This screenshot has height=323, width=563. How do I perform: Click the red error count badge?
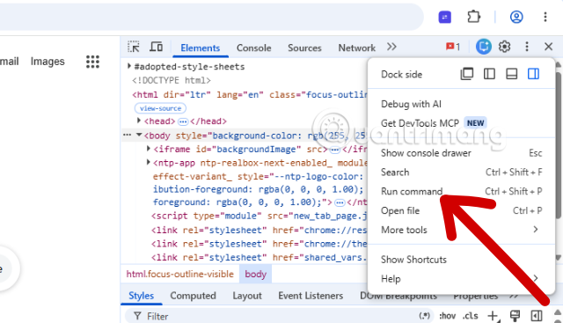453,47
